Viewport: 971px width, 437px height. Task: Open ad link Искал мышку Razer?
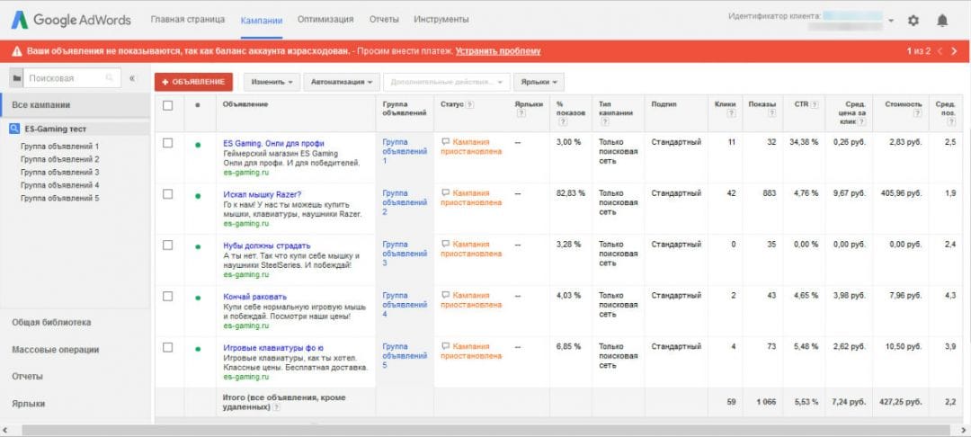click(262, 194)
